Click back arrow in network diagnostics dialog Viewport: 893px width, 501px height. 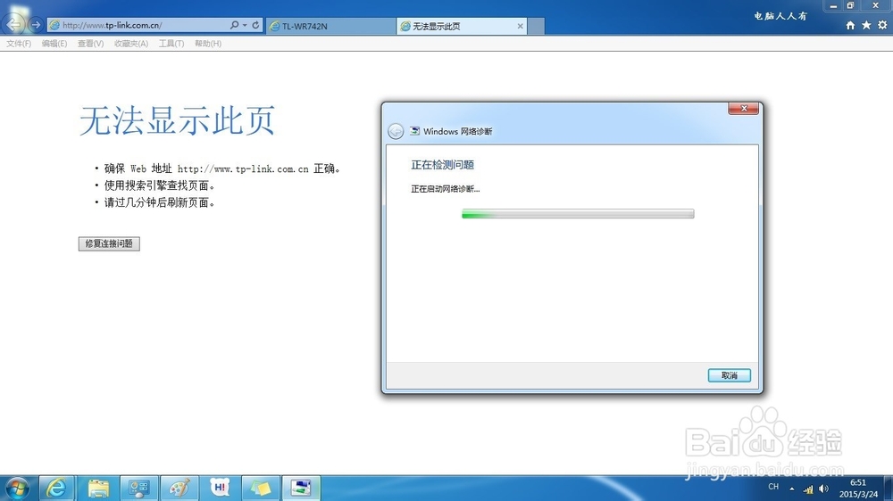point(396,131)
